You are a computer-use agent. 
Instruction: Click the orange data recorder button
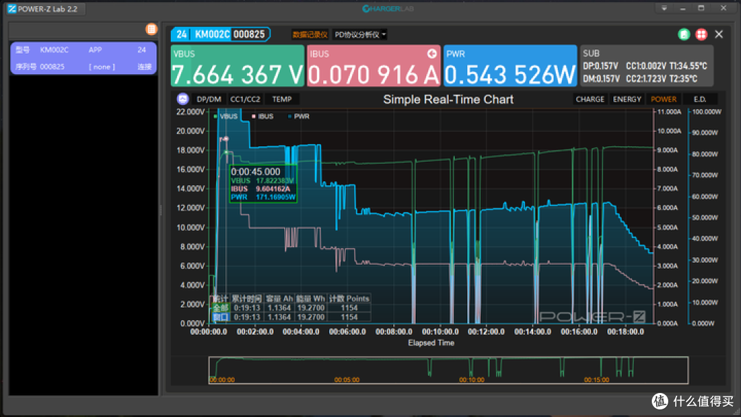click(310, 34)
